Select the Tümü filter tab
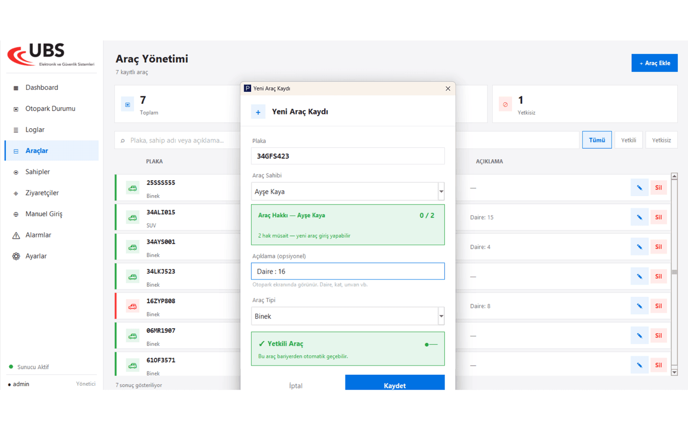This screenshot has height=430, width=688. pos(597,140)
